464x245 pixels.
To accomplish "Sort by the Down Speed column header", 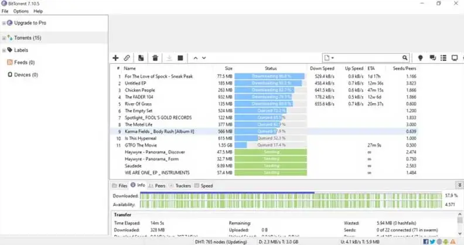I will [322, 69].
